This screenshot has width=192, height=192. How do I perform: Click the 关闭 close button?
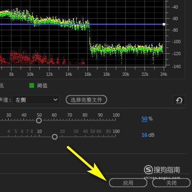click(x=171, y=183)
